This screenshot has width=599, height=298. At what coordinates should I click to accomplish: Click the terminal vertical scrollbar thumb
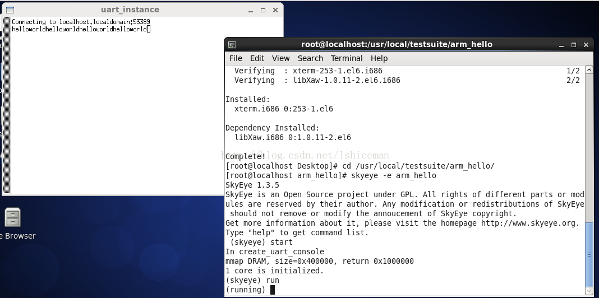(x=589, y=254)
